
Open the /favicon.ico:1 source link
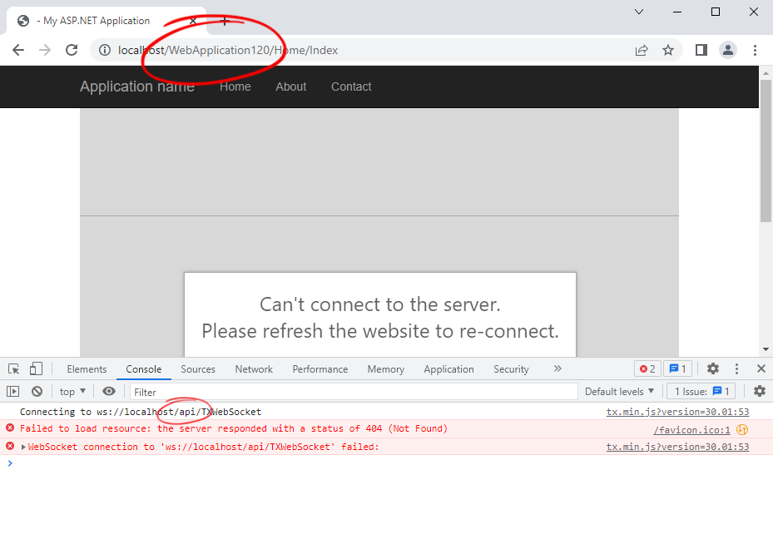pos(691,430)
